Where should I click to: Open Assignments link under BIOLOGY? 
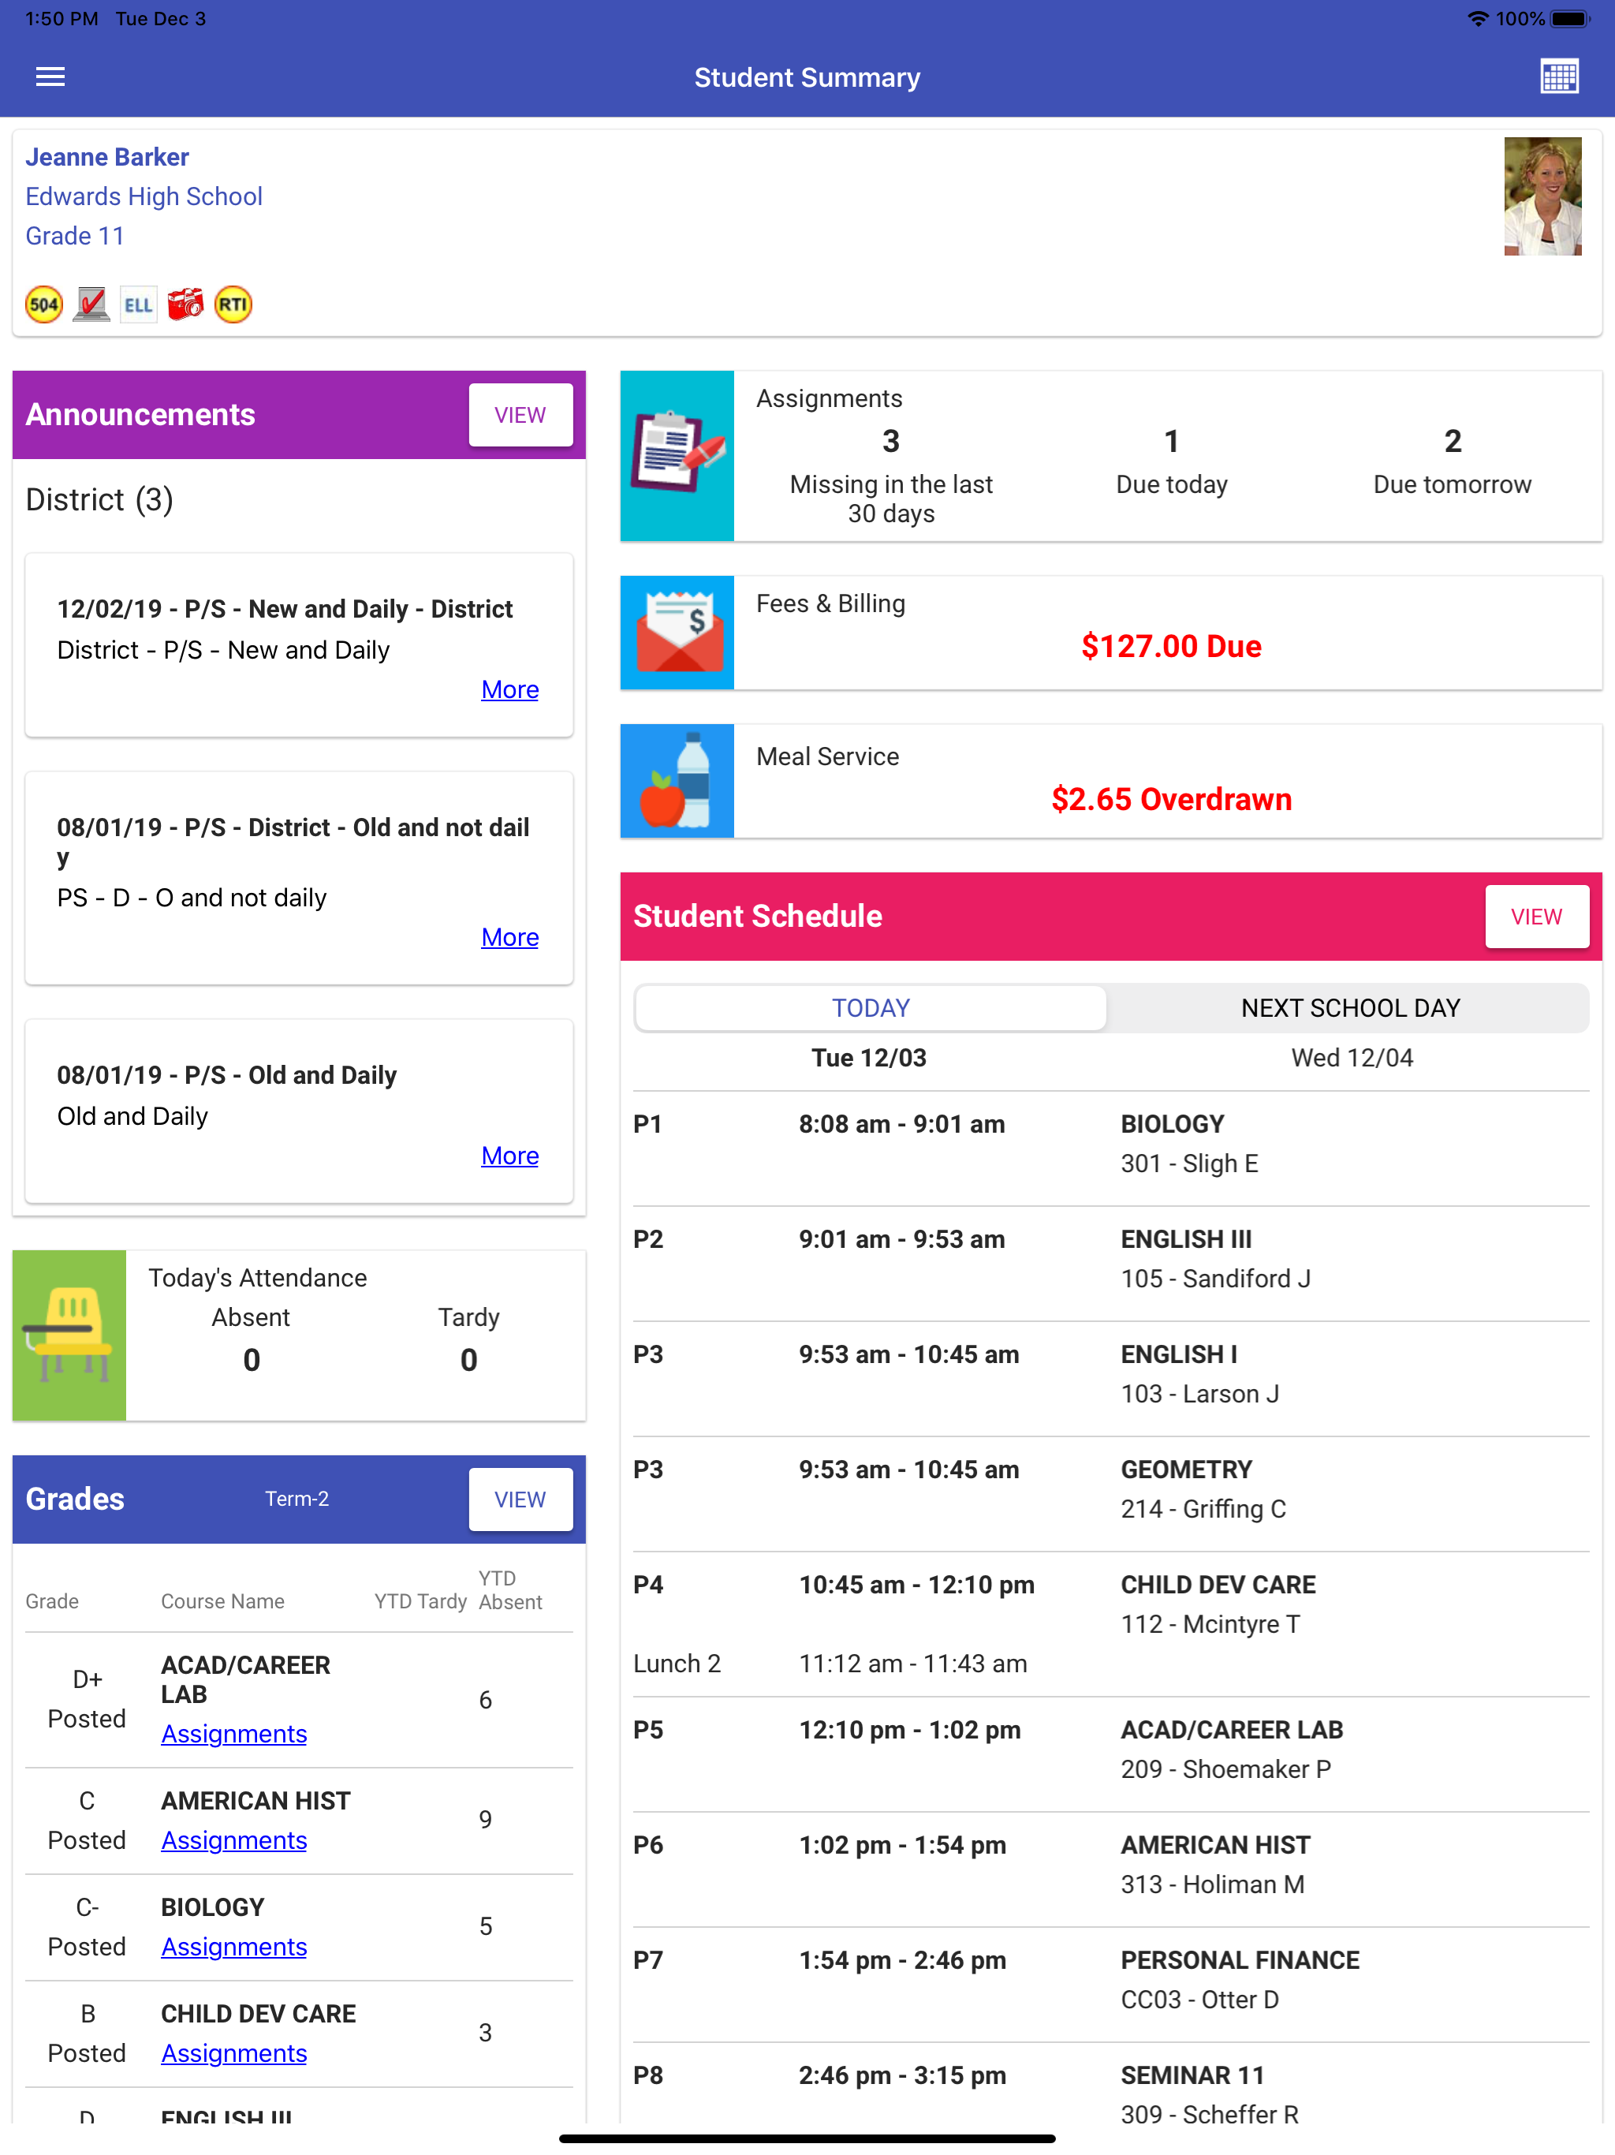(x=233, y=1947)
